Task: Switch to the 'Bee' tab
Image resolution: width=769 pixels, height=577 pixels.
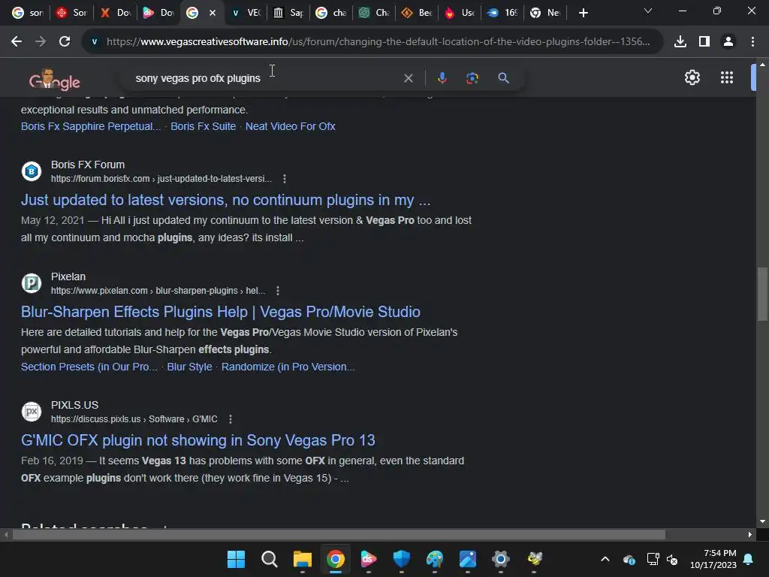Action: (x=418, y=13)
